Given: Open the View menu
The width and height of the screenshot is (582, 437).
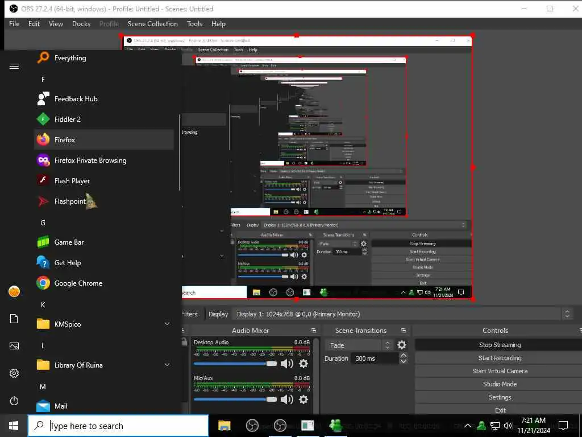Looking at the screenshot, I should pyautogui.click(x=56, y=24).
